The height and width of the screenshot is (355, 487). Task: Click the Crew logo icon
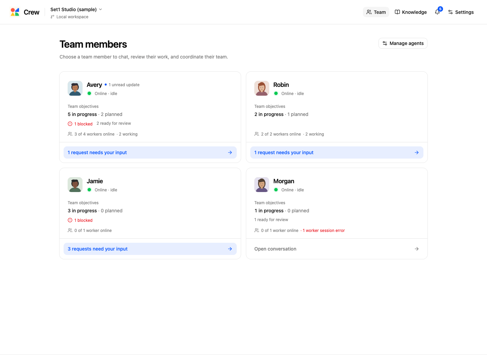15,12
